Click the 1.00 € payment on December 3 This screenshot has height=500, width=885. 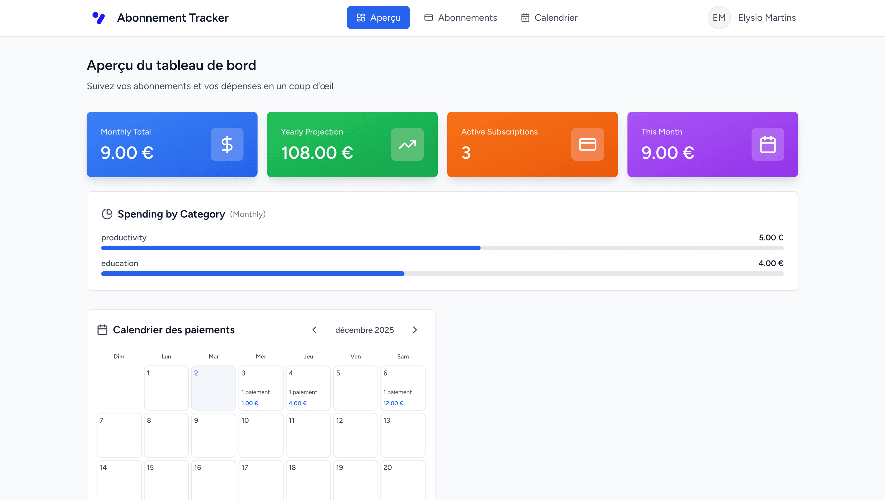pos(250,403)
